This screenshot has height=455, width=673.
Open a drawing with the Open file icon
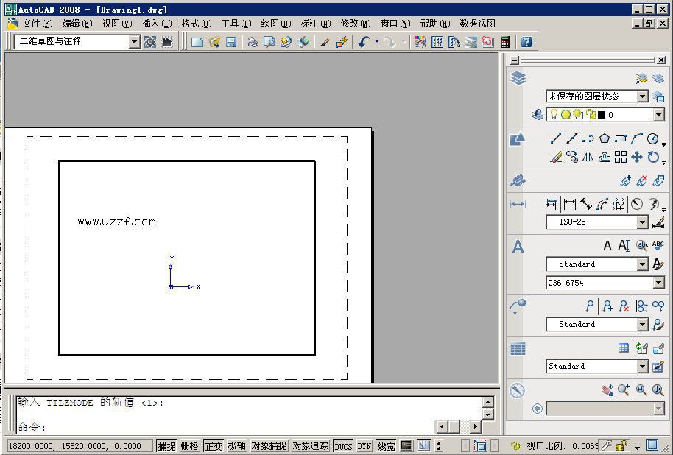click(x=214, y=42)
